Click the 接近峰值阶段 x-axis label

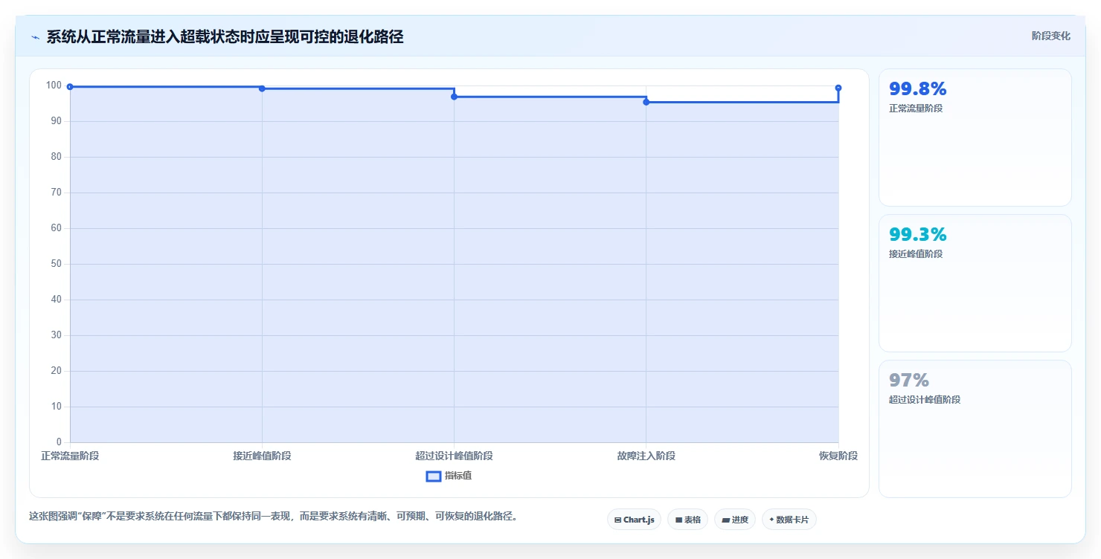tap(262, 456)
